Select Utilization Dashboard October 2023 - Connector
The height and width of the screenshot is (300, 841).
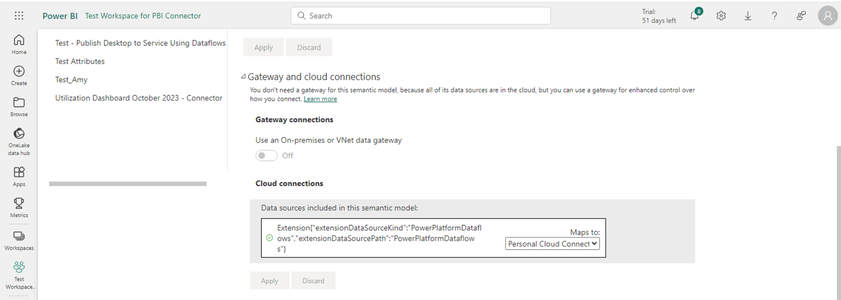(x=139, y=98)
